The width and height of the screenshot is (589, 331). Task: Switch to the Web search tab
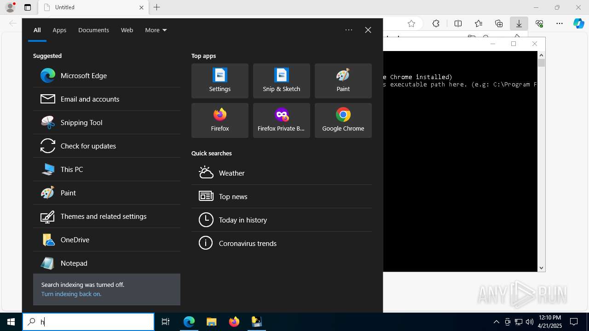click(x=127, y=30)
